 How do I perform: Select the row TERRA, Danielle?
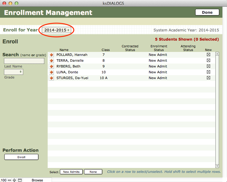(x=131, y=61)
